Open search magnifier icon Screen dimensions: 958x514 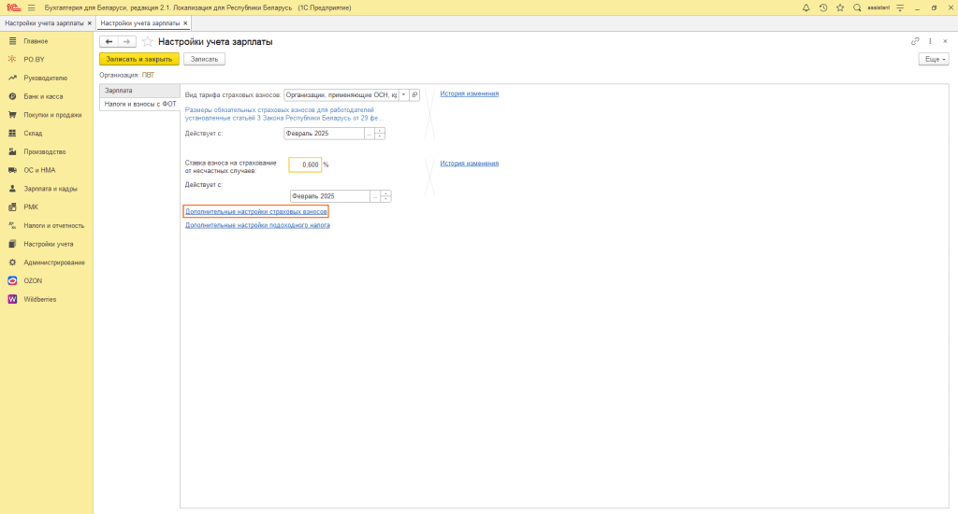click(x=857, y=7)
